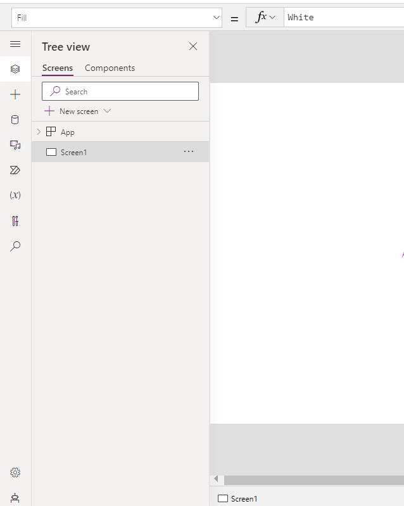
Task: Click the Tree view Search field
Action: click(120, 91)
